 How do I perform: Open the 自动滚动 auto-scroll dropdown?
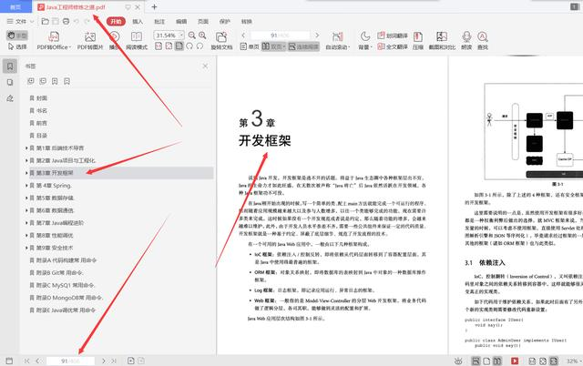[x=338, y=40]
